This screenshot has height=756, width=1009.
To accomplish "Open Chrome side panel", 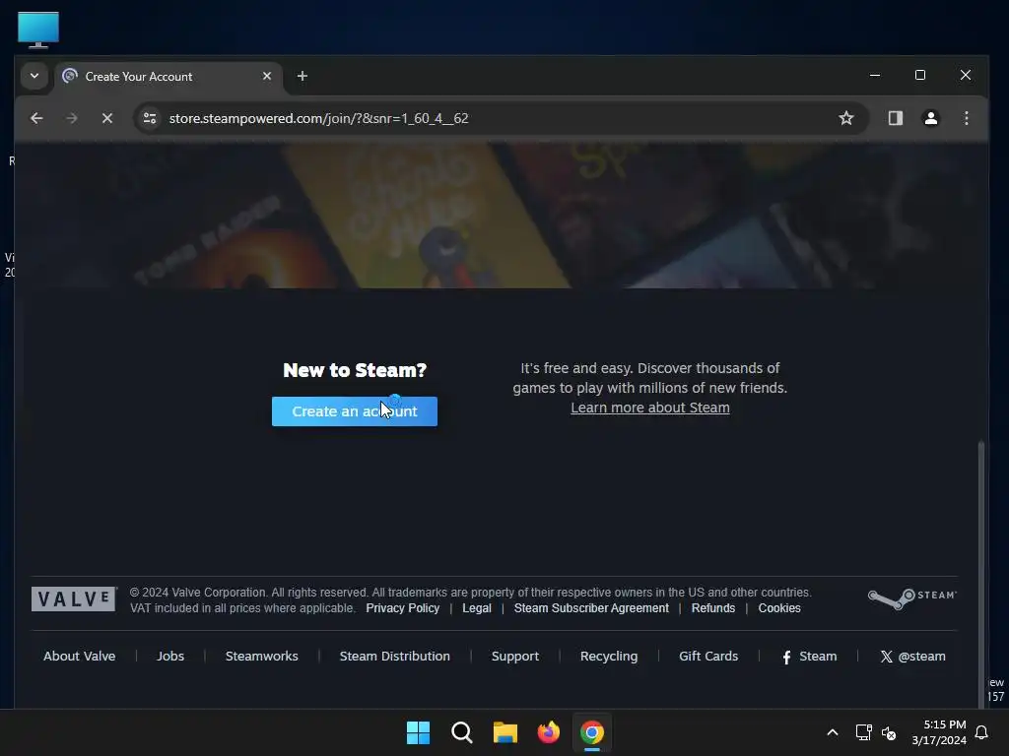I will pyautogui.click(x=895, y=118).
